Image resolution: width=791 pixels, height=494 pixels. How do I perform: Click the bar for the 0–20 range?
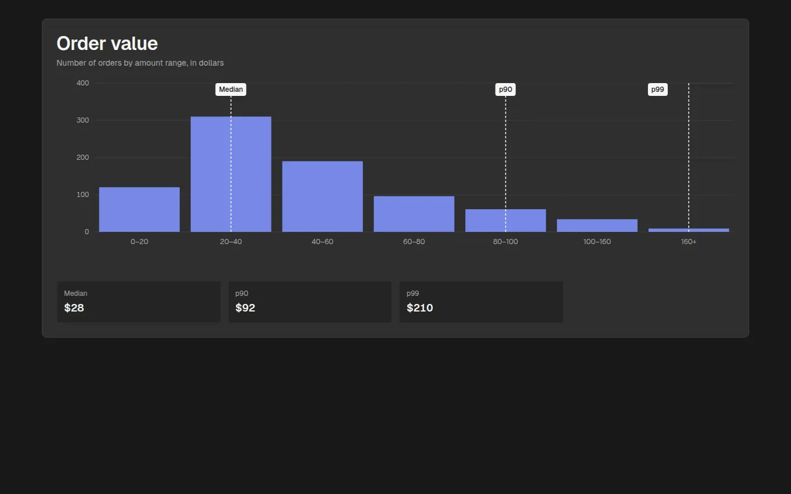pos(140,209)
